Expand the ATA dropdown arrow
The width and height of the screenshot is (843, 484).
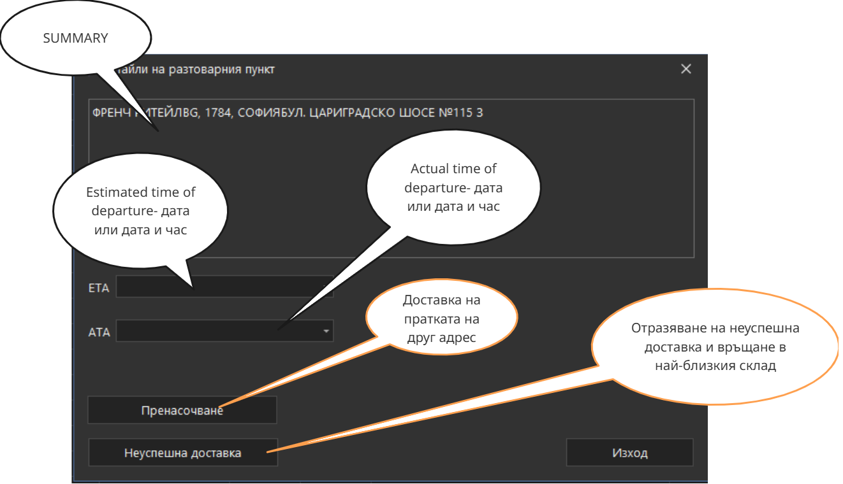pos(326,331)
